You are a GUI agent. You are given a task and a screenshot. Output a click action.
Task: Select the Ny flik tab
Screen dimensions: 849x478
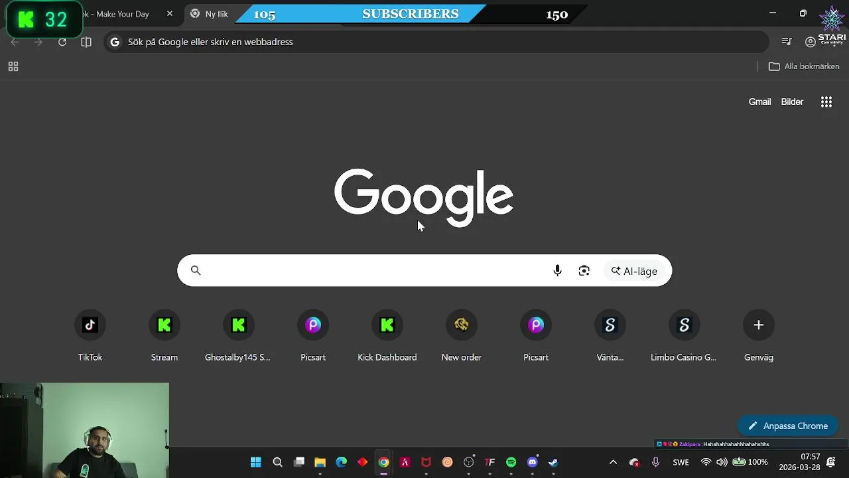[208, 14]
